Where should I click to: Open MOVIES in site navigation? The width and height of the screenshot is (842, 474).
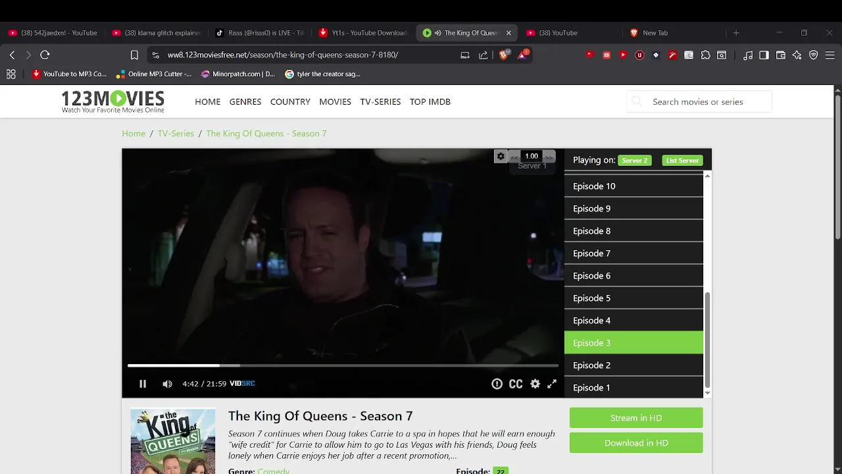tap(335, 101)
